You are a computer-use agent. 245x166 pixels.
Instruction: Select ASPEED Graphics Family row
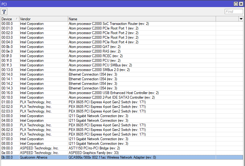tap(122, 153)
